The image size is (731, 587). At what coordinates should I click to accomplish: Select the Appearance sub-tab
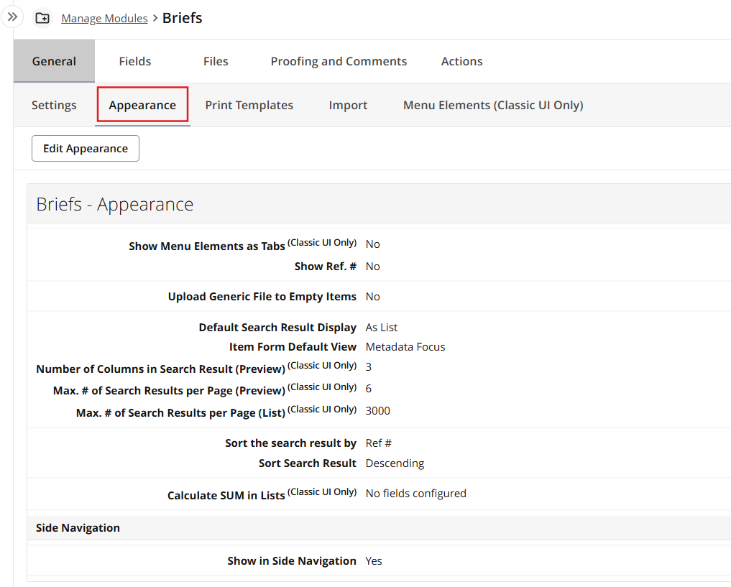tap(142, 105)
